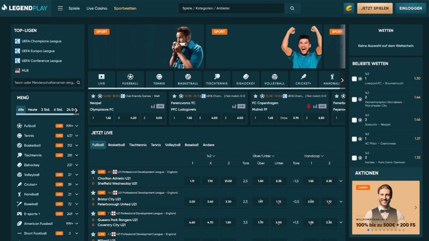Click the search magnifier icon

[x=292, y=9]
